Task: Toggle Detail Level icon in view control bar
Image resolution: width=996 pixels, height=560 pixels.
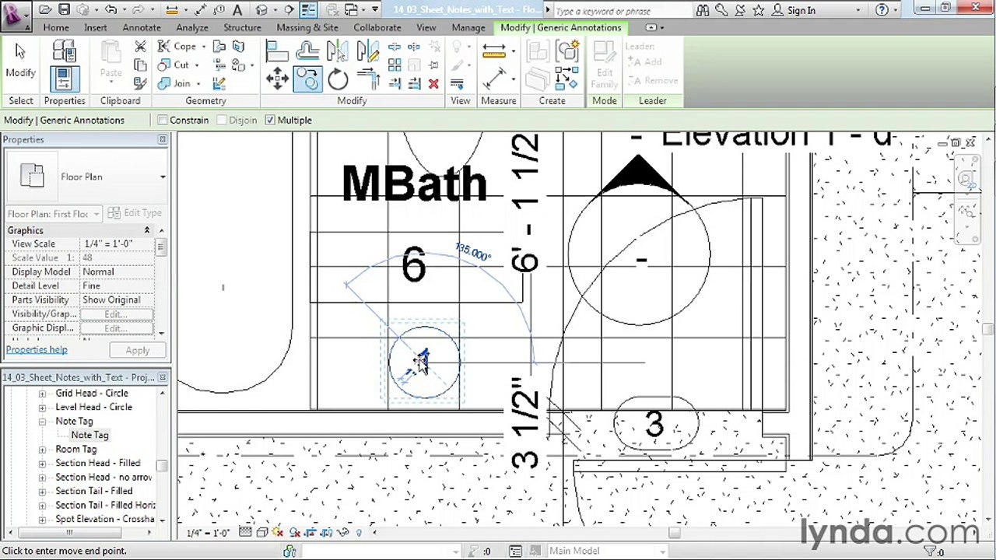Action: point(245,533)
